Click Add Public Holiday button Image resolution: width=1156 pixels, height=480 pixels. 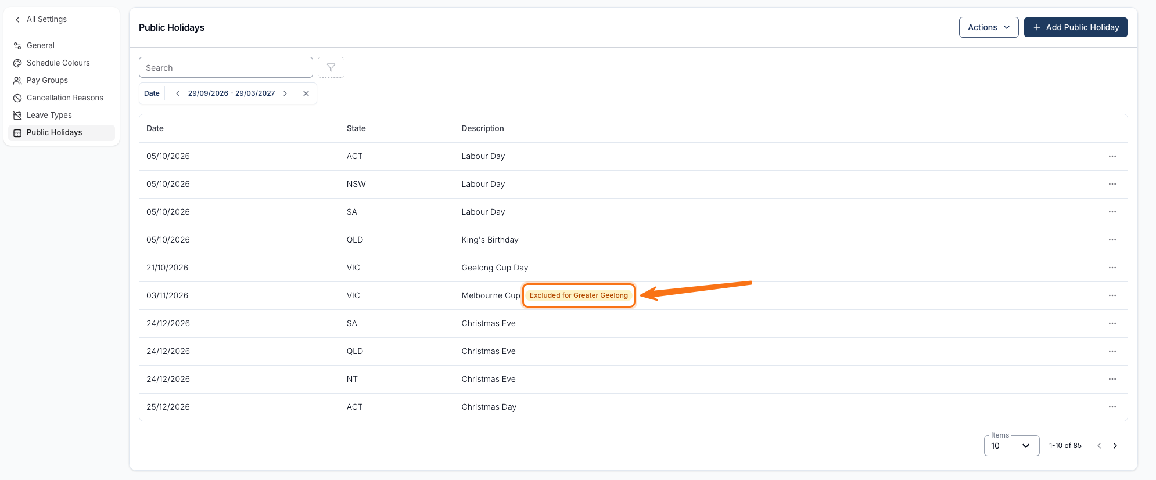click(x=1075, y=27)
